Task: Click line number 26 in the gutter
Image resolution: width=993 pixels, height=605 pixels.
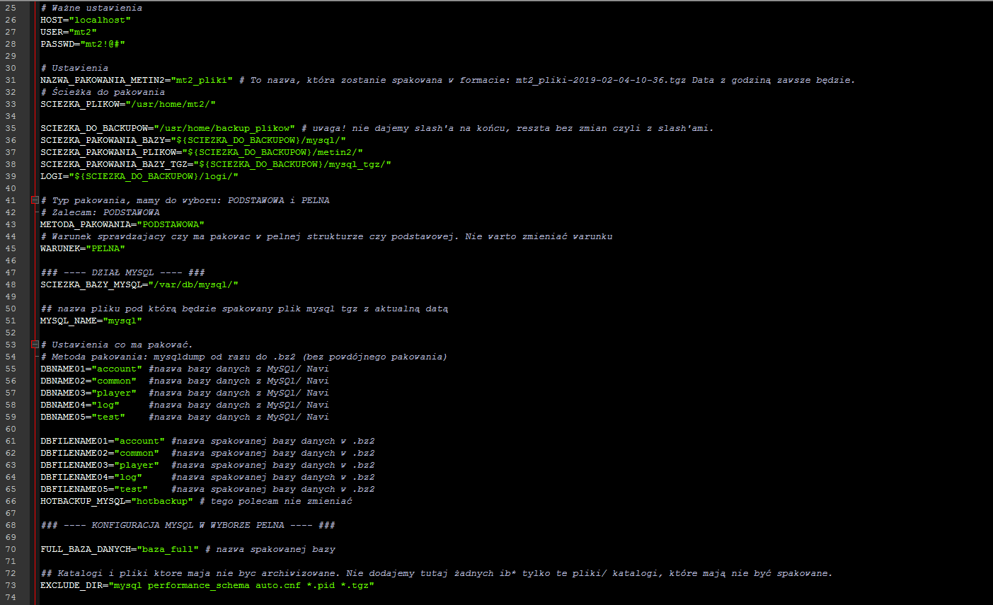Action: coord(11,20)
